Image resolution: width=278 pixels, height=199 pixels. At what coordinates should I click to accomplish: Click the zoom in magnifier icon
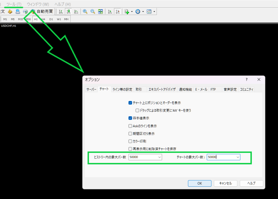85,12
